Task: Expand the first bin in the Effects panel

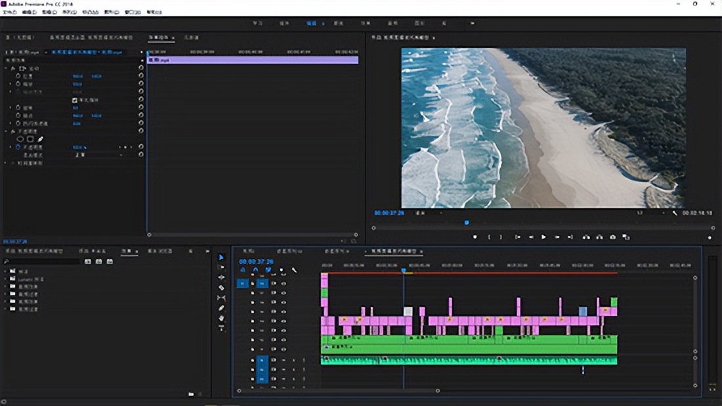Action: (x=6, y=271)
